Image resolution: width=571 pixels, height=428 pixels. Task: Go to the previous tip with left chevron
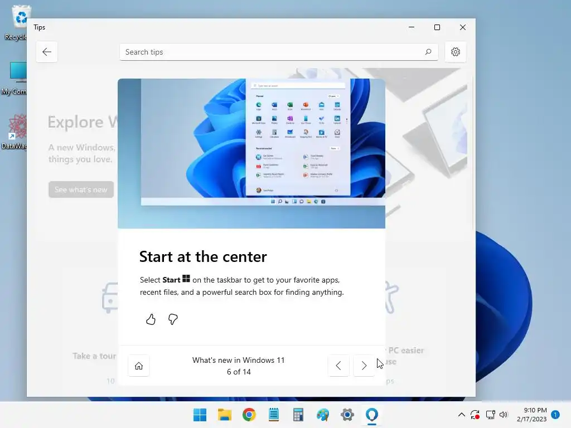click(338, 366)
